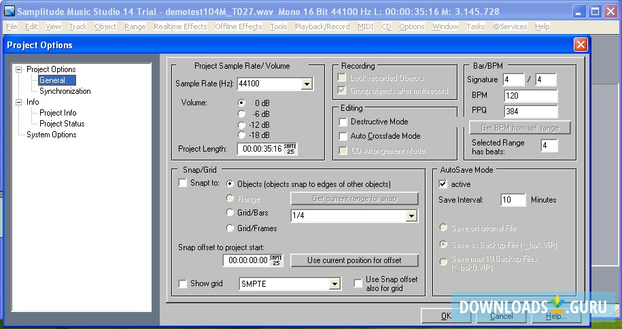Viewport: 622px width, 329px height.
Task: Click the Signature denominator field
Action: coord(545,80)
